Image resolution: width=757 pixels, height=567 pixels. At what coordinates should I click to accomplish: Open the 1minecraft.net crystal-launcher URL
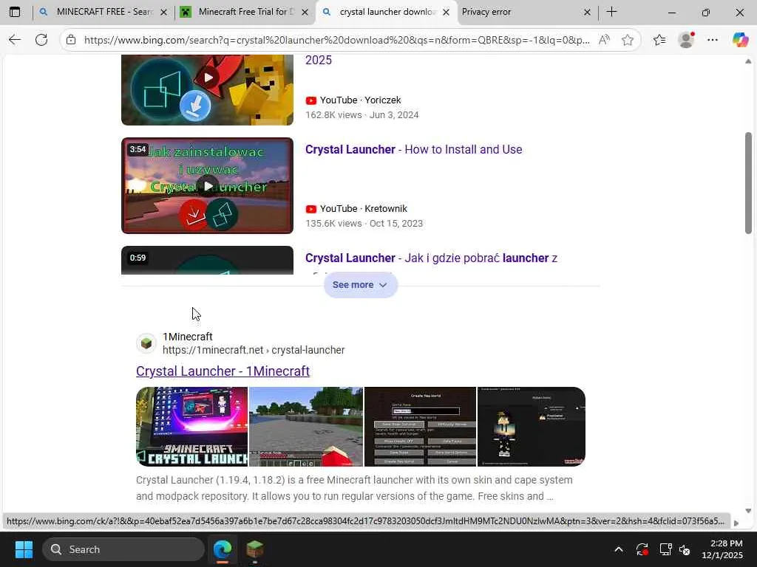pos(254,350)
